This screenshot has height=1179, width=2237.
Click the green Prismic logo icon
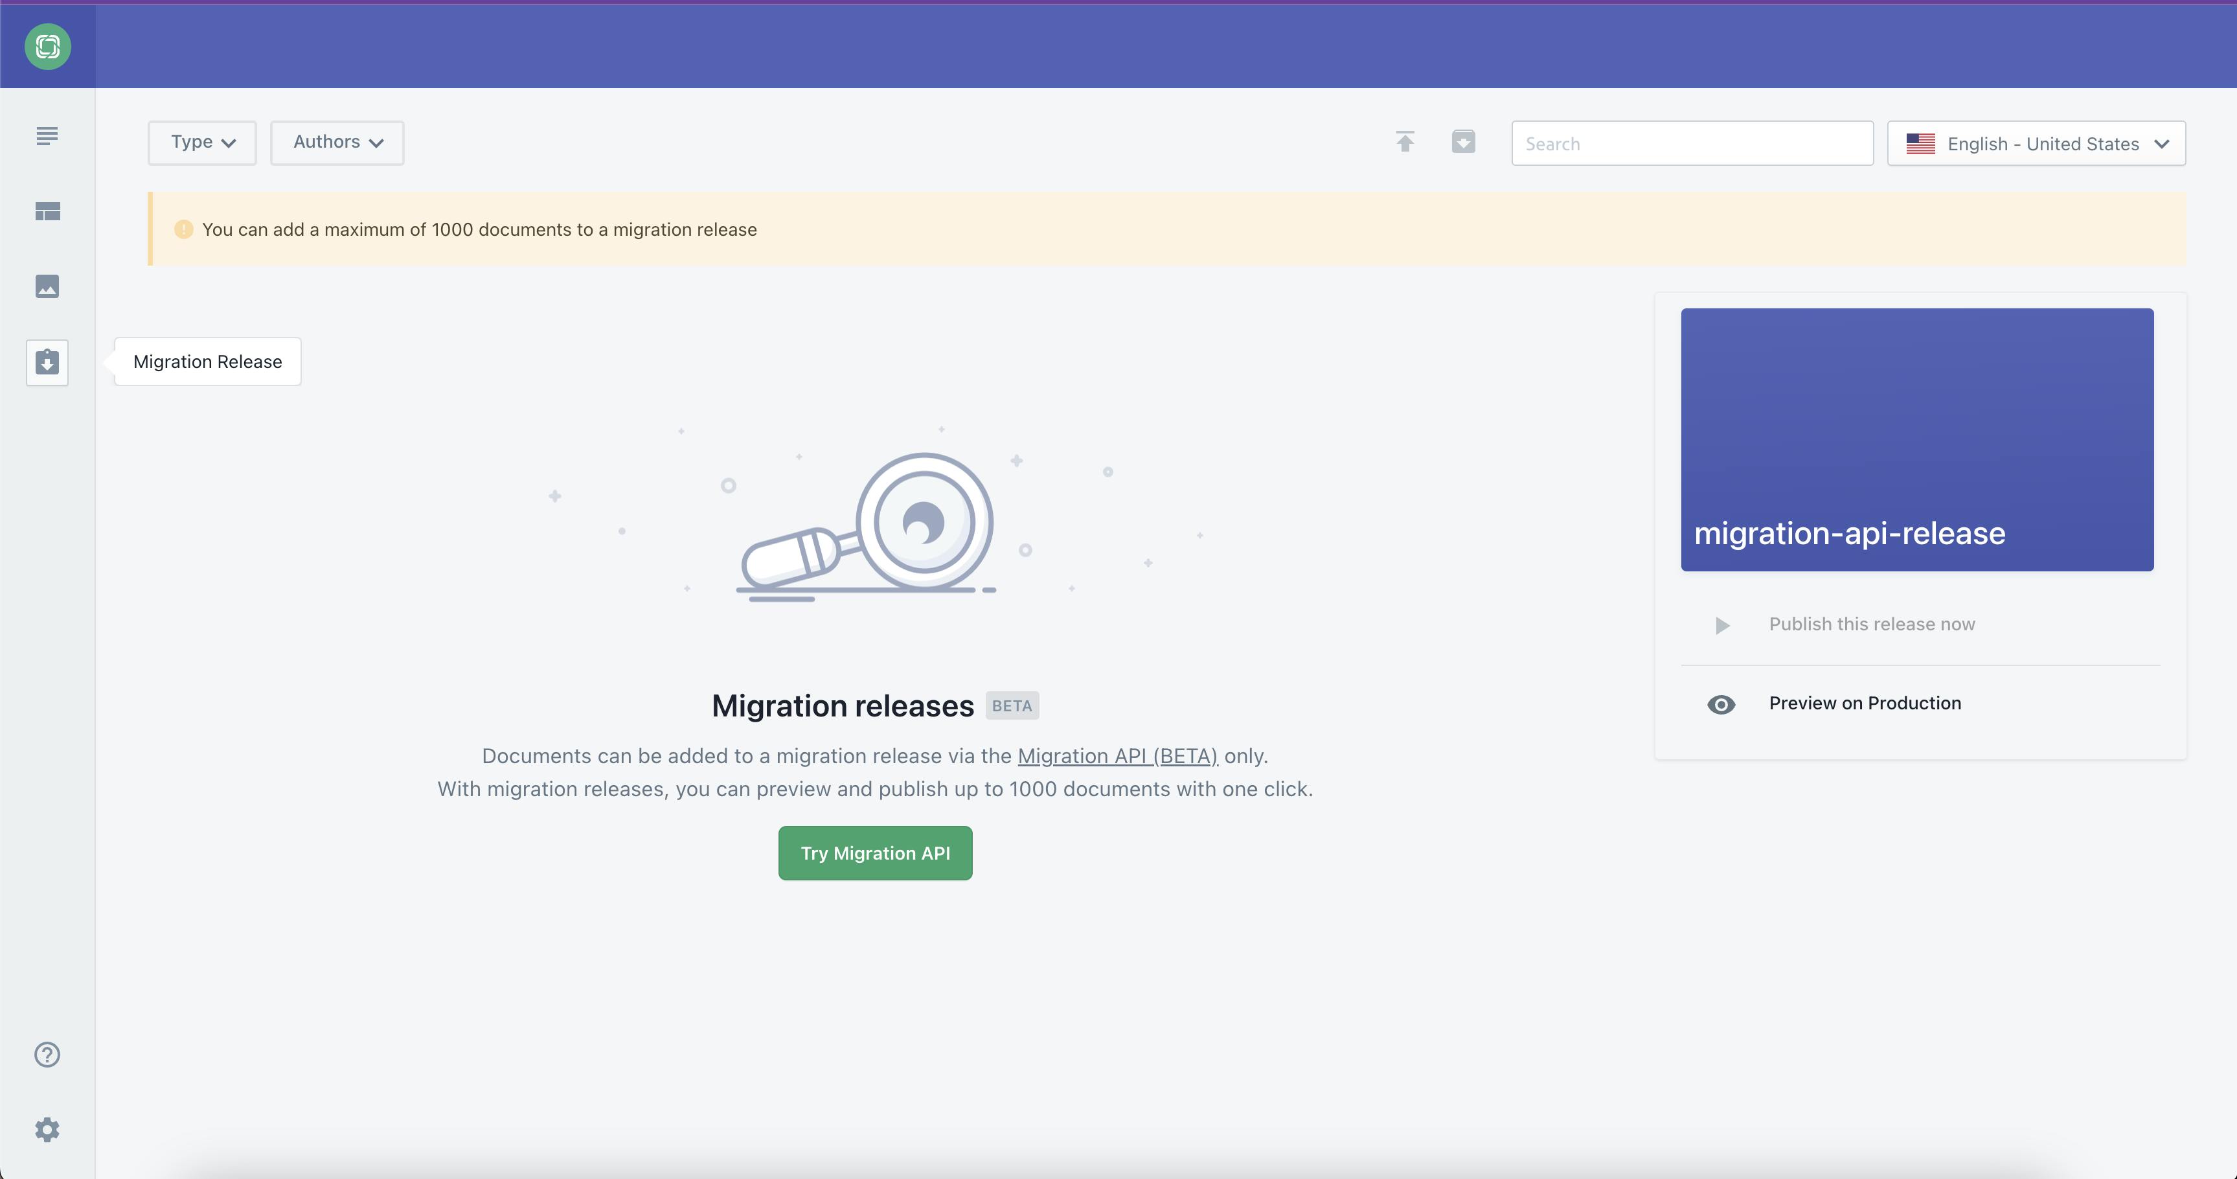[x=48, y=46]
